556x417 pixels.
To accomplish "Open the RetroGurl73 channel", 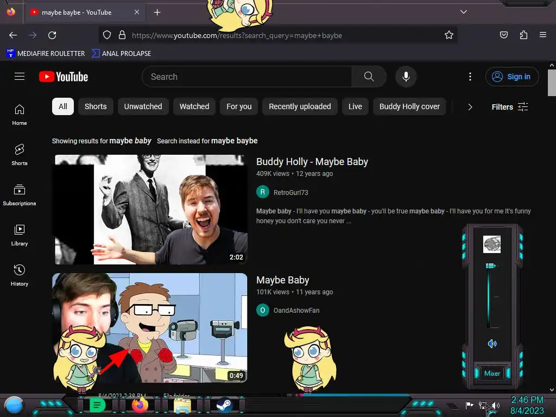I will [291, 193].
